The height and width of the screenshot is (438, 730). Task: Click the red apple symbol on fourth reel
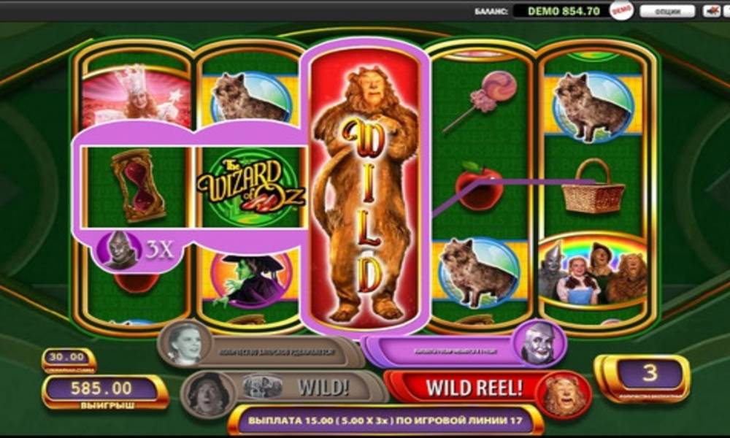pyautogui.click(x=480, y=185)
